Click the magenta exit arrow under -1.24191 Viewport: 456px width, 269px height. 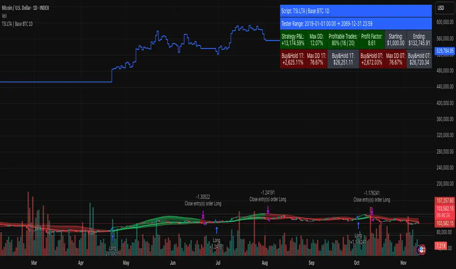pyautogui.click(x=268, y=210)
